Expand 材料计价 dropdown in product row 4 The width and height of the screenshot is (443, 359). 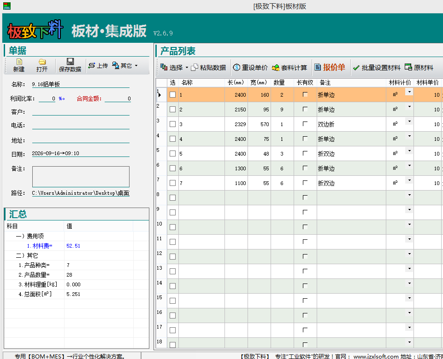point(409,136)
